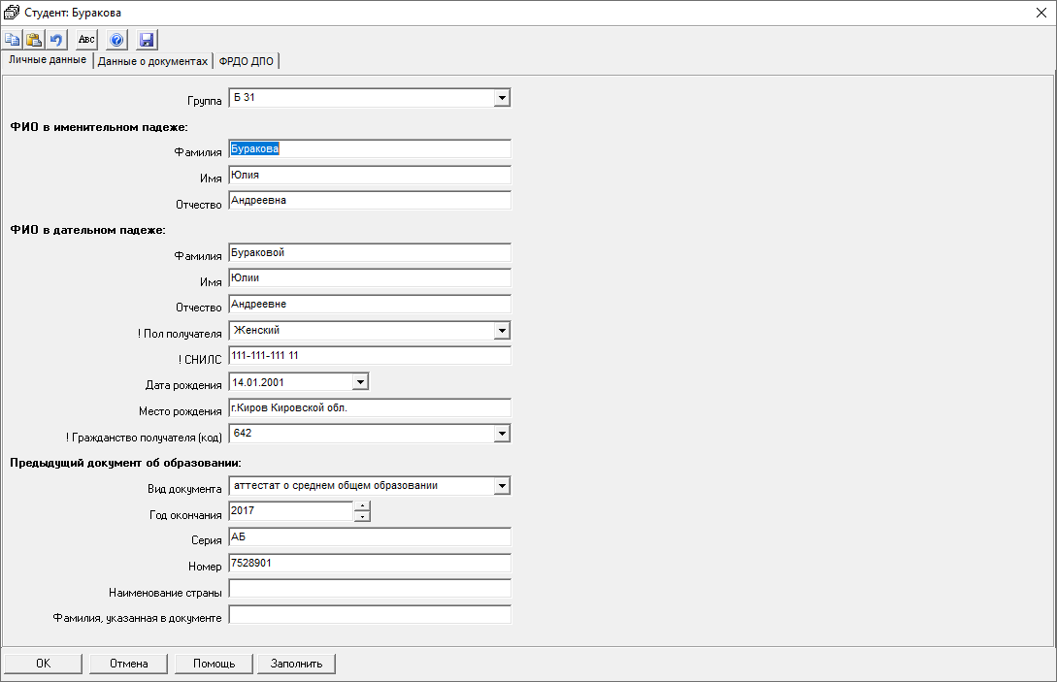Screen dimensions: 1057x682
Task: Click the nominative Имя field with Юлия
Action: 370,176
